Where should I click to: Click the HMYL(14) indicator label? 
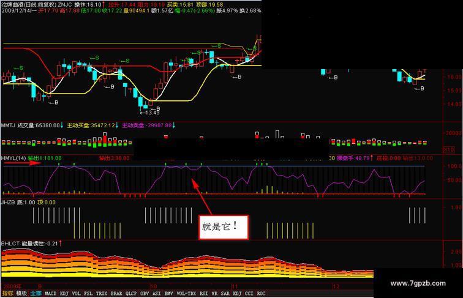pyautogui.click(x=13, y=158)
